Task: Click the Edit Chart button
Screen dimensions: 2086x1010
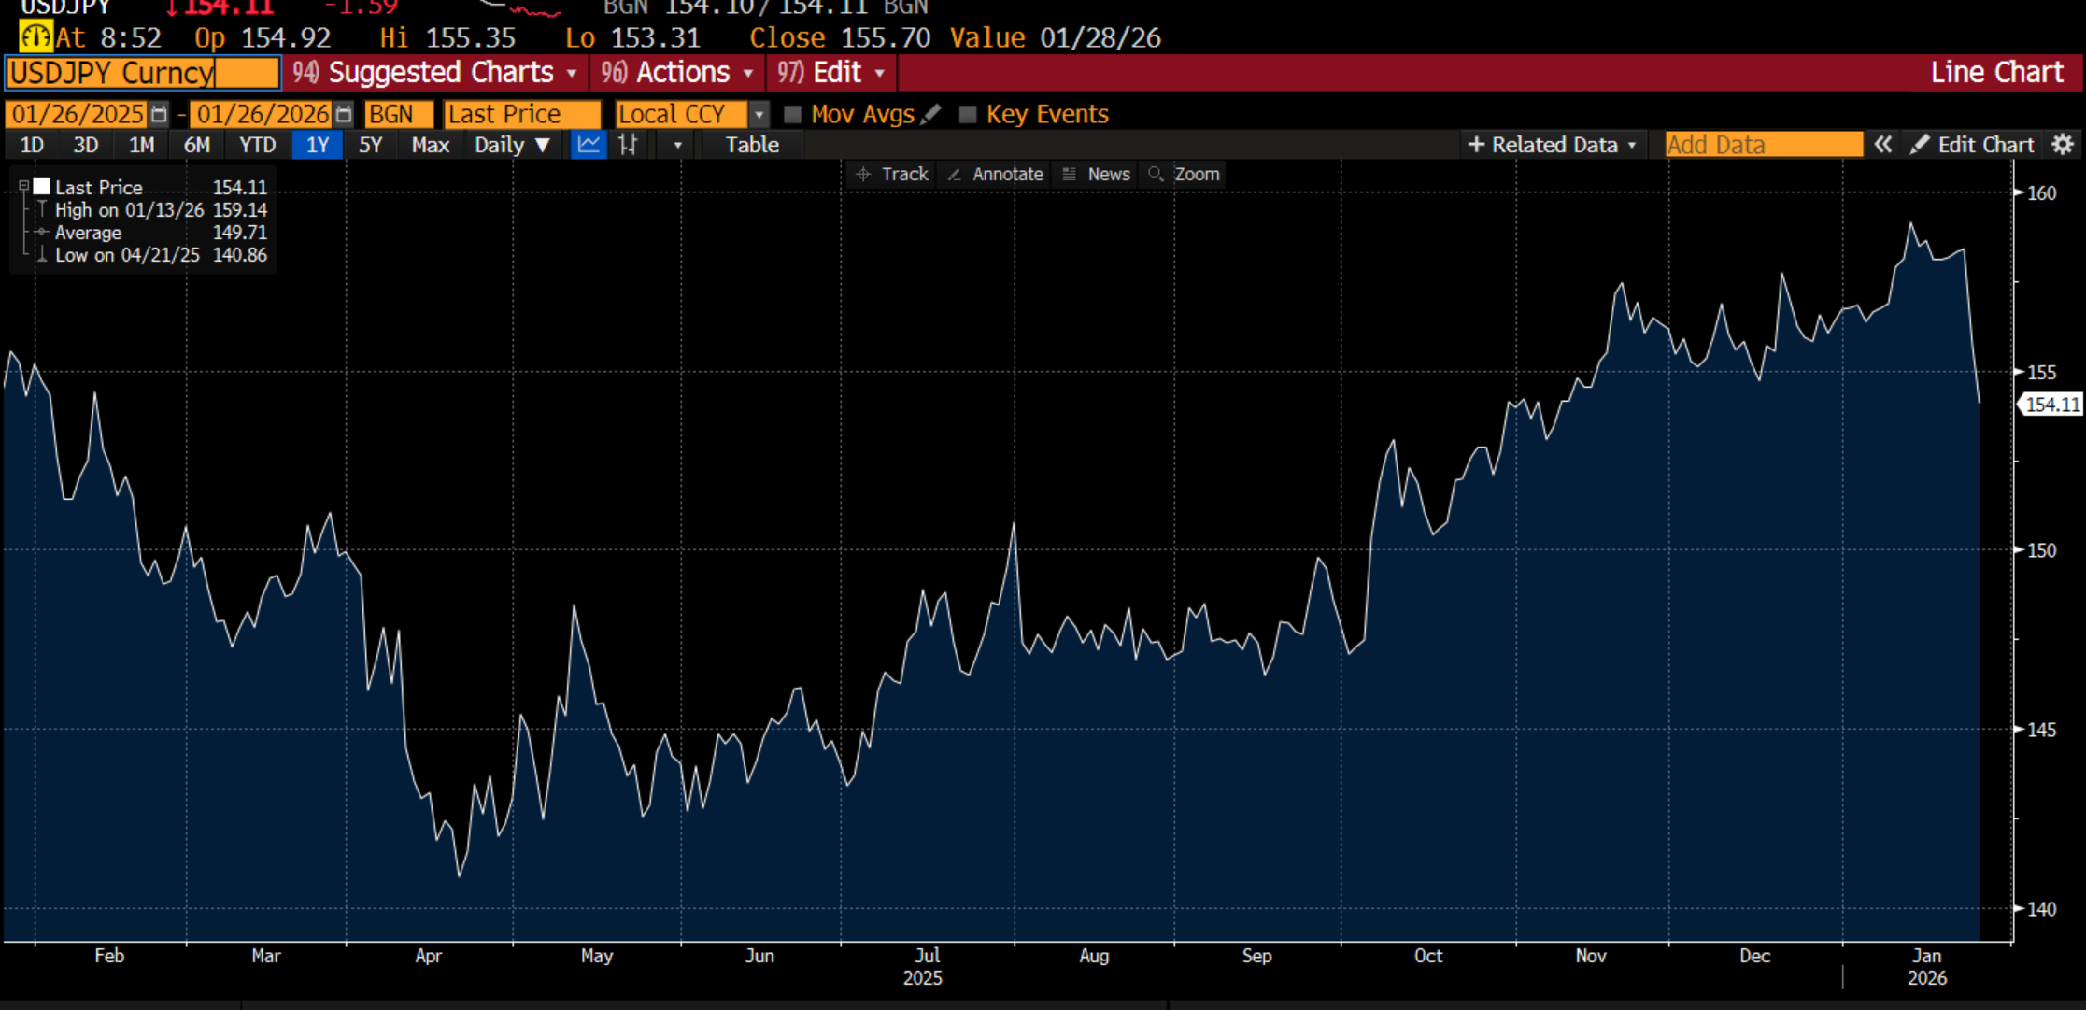Action: pos(1973,145)
